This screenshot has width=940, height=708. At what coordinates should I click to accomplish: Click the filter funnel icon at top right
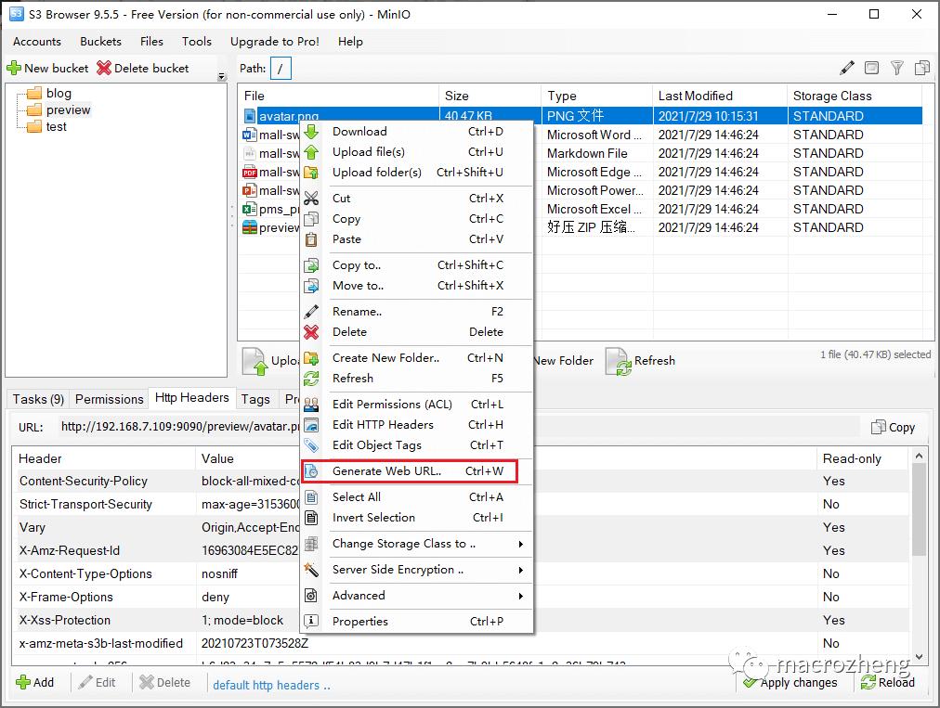tap(897, 68)
